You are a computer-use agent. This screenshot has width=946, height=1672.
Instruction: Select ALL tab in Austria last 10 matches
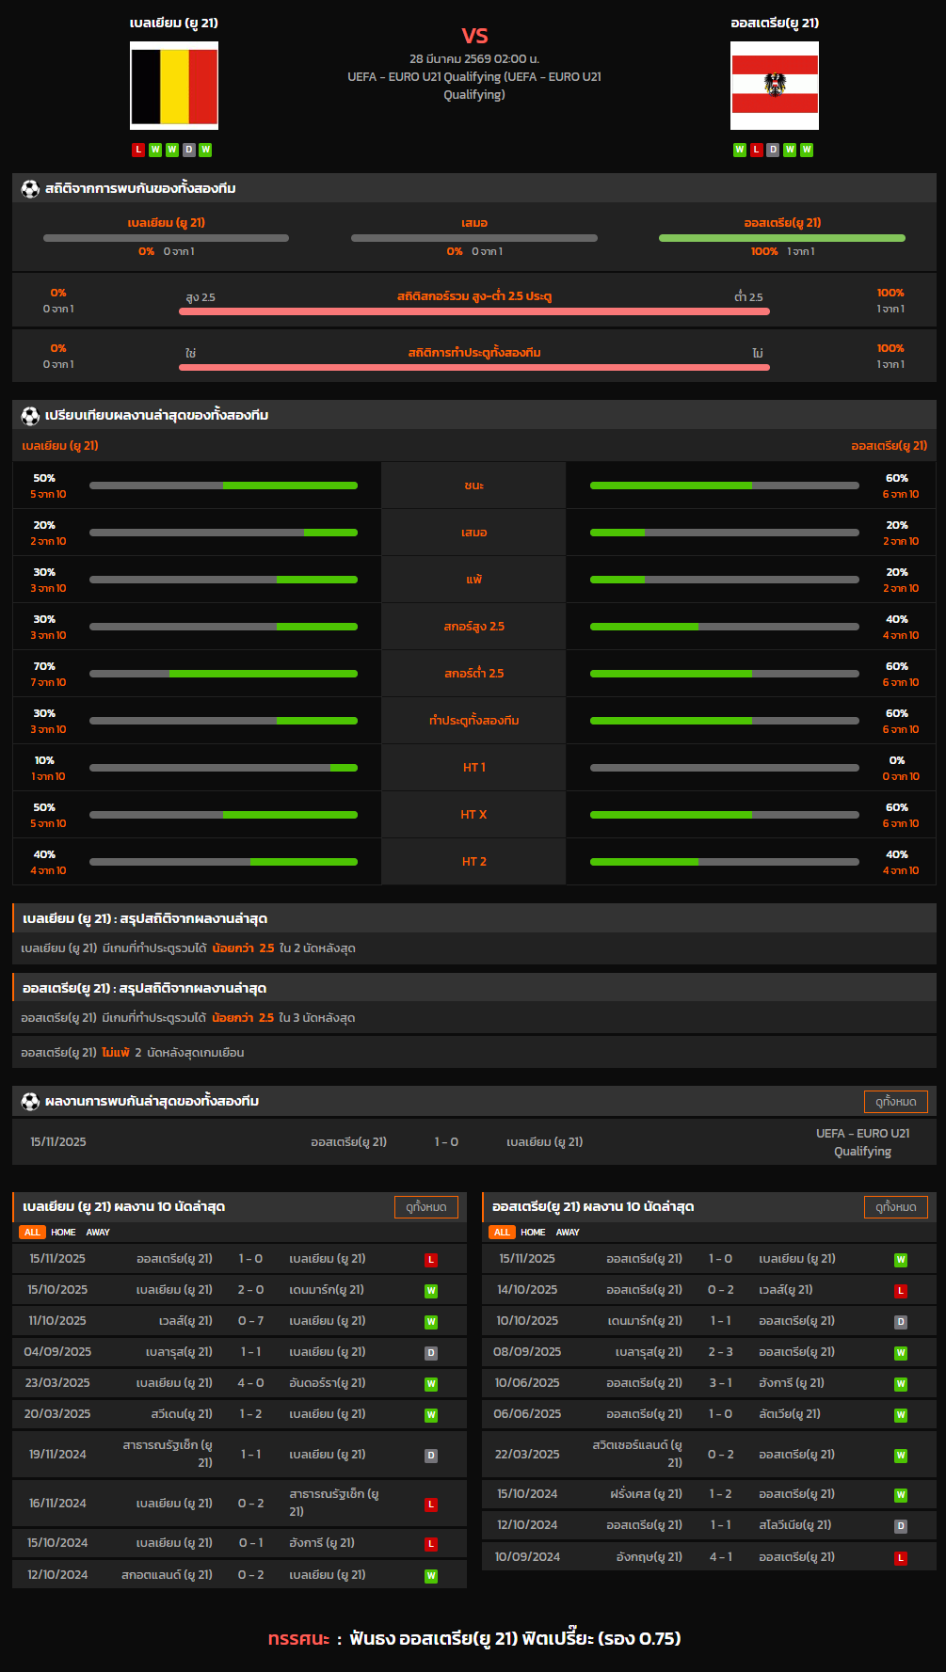coord(502,1233)
